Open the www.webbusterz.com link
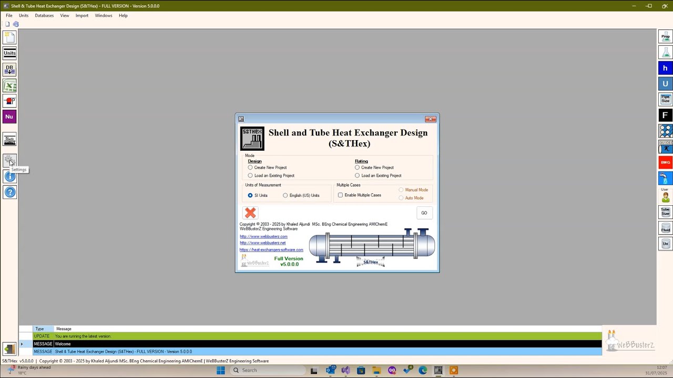Screen dimensions: 673x378 263,237
